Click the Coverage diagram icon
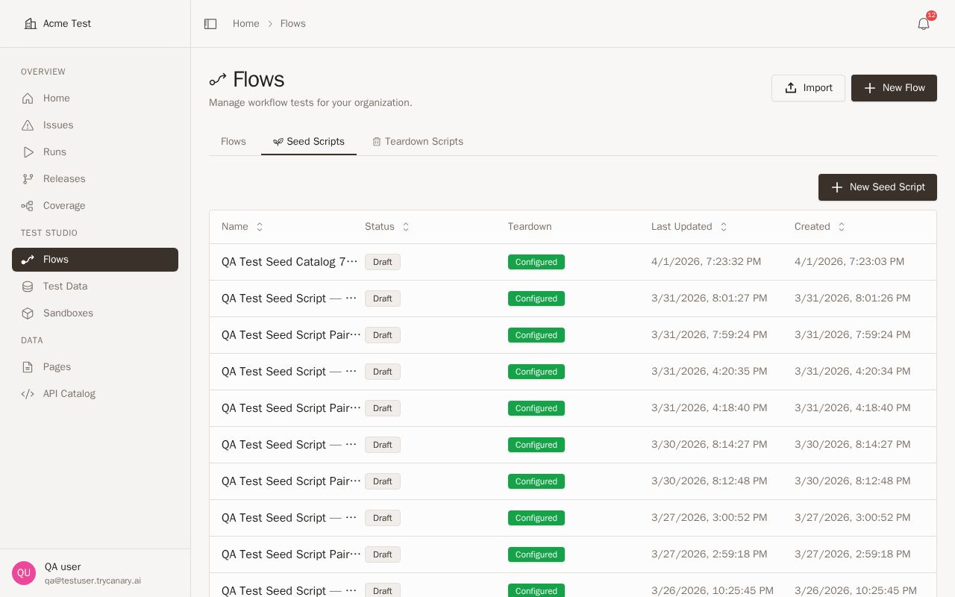Screen dimensions: 955x597 pos(28,206)
